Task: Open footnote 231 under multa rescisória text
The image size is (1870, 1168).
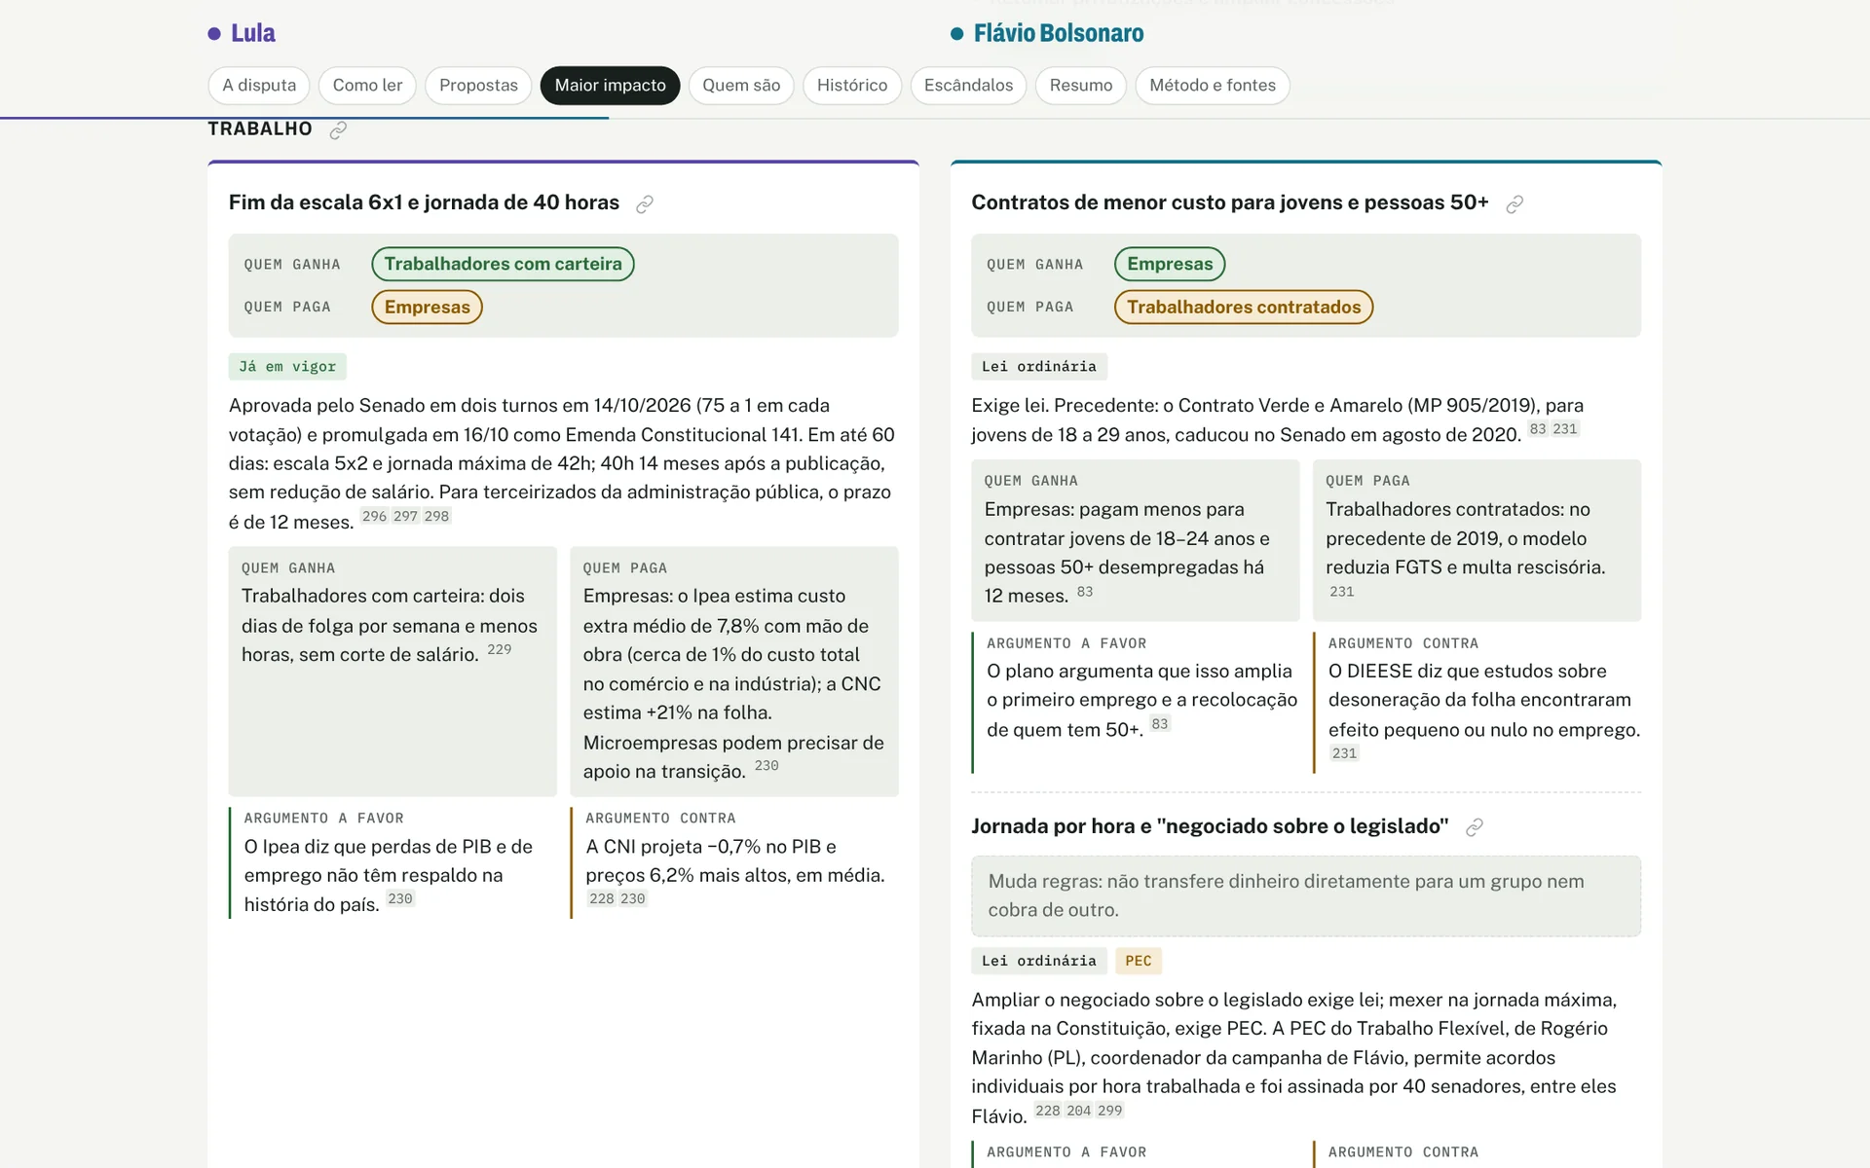Action: (x=1342, y=592)
